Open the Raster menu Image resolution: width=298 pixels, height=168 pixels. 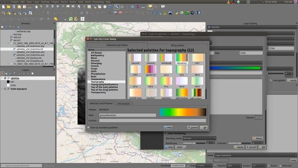point(73,2)
